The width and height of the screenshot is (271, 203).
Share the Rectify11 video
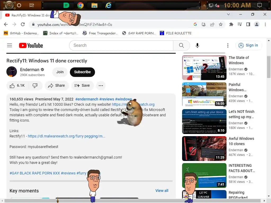(x=57, y=86)
